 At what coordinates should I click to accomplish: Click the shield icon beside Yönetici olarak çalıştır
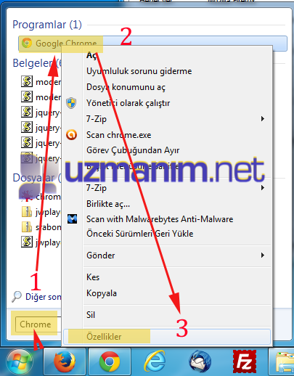[71, 103]
